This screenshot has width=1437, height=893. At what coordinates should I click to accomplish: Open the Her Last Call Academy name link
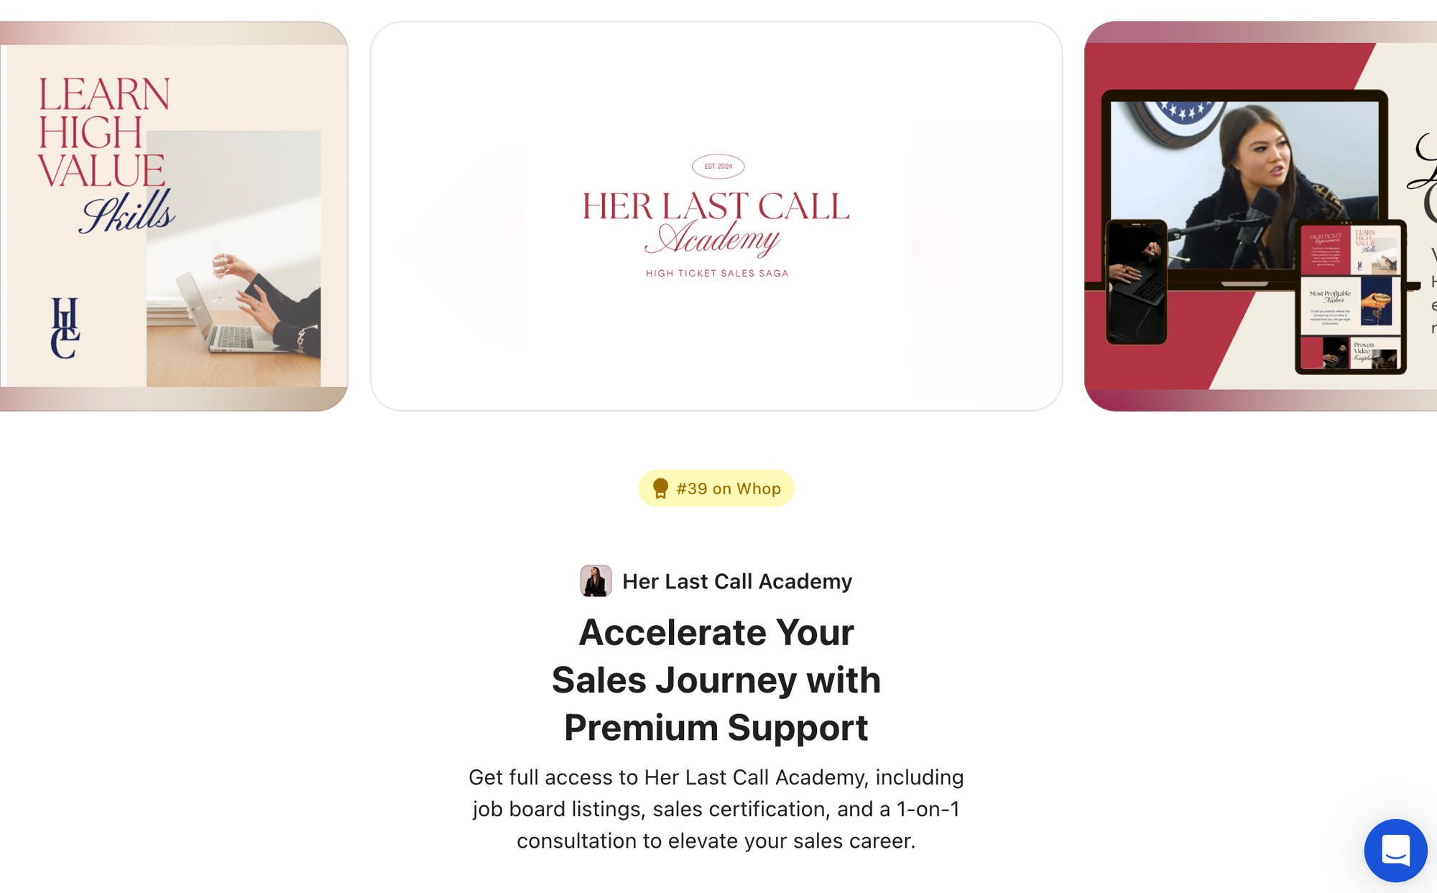pyautogui.click(x=737, y=581)
